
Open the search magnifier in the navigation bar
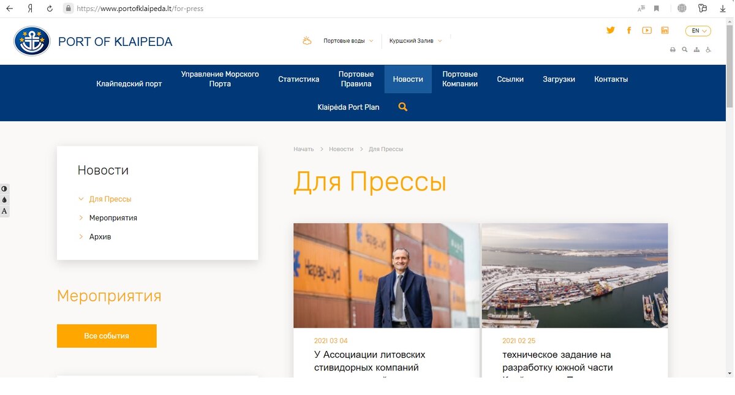click(x=402, y=106)
